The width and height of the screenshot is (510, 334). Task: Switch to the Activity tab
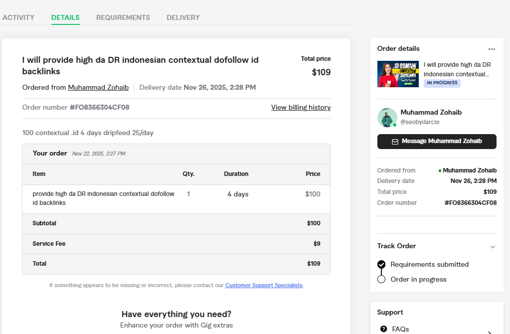pyautogui.click(x=18, y=17)
